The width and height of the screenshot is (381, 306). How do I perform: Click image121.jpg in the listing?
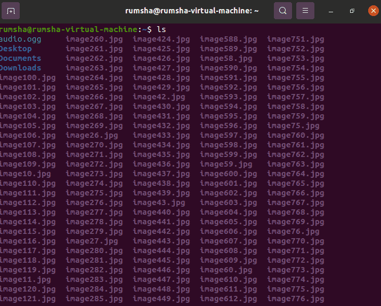[x=28, y=299]
